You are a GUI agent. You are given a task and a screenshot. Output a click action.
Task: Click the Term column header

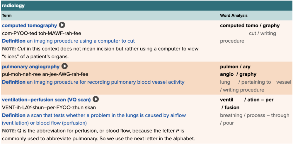7,15
